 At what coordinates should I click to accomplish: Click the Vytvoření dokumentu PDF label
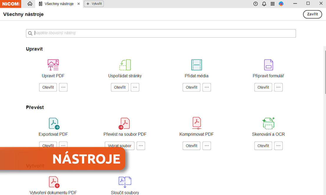click(x=53, y=193)
